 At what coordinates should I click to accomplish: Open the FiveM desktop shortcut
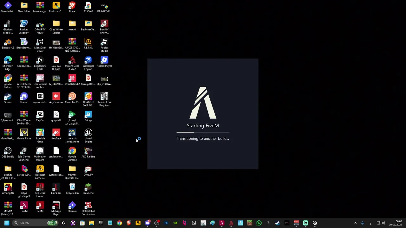click(x=24, y=207)
